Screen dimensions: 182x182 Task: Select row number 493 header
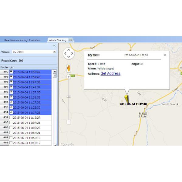point(5,107)
